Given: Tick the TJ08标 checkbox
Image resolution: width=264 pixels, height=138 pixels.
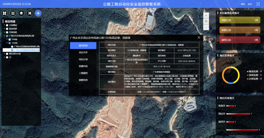Looking at the screenshot, I should point(10,39).
